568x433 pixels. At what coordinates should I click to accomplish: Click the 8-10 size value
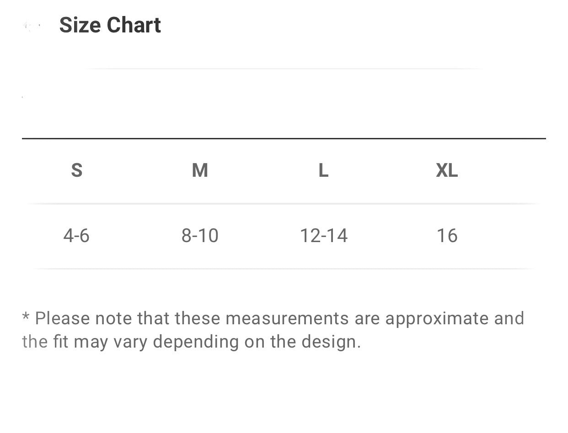coord(200,236)
